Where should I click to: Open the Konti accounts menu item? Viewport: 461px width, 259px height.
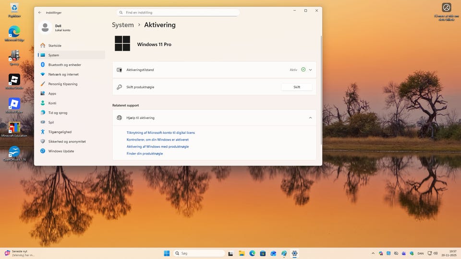52,103
